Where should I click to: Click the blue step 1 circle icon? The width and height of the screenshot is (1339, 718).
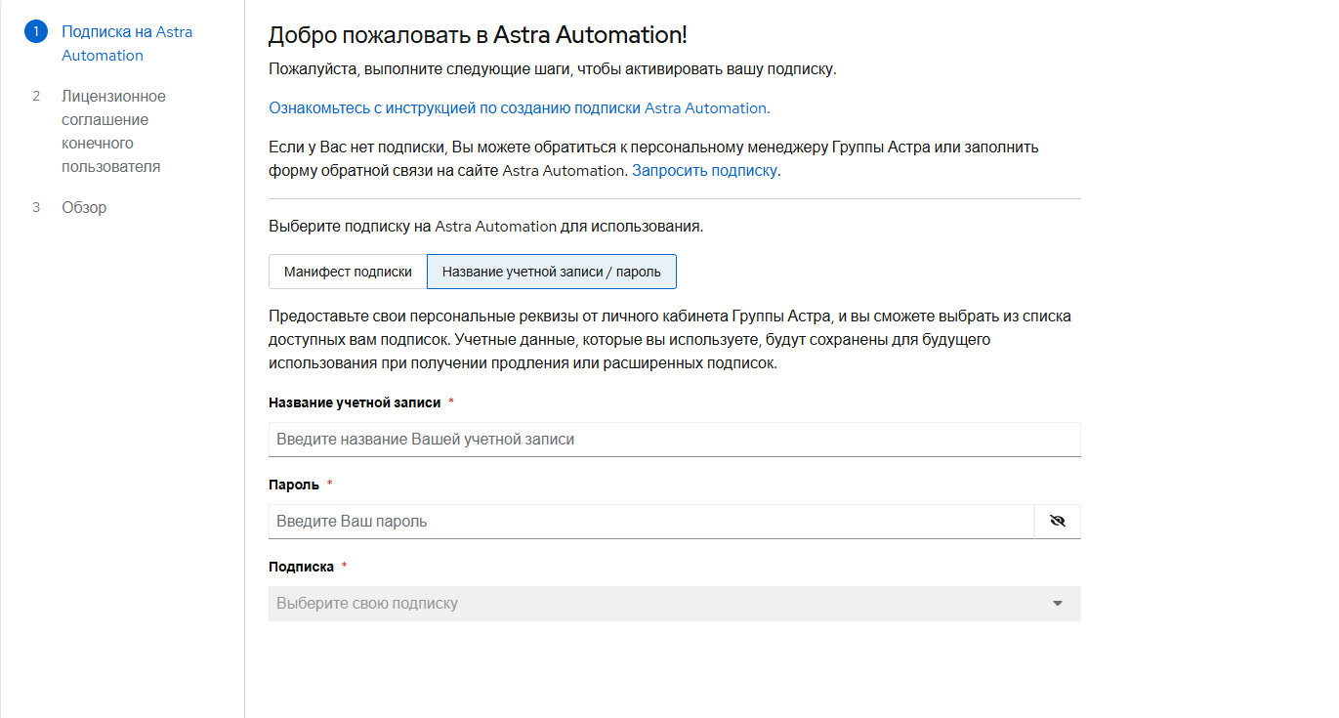[x=35, y=32]
